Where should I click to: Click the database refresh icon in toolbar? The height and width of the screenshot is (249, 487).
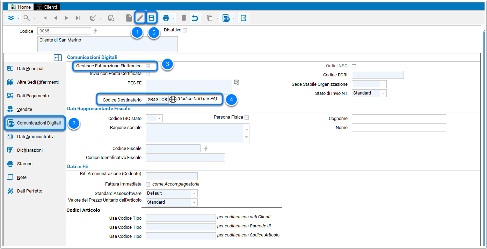[x=111, y=18]
